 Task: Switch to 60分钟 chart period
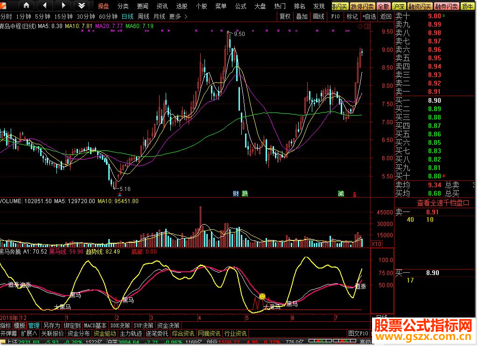pos(108,16)
